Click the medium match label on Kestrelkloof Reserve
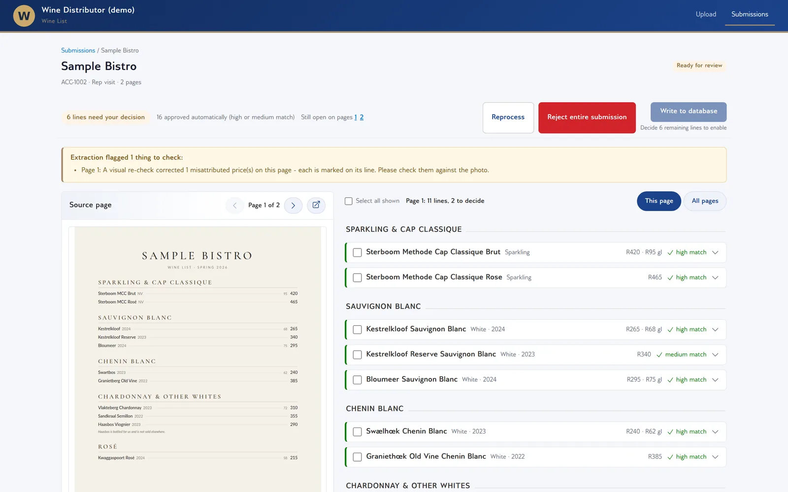 686,355
